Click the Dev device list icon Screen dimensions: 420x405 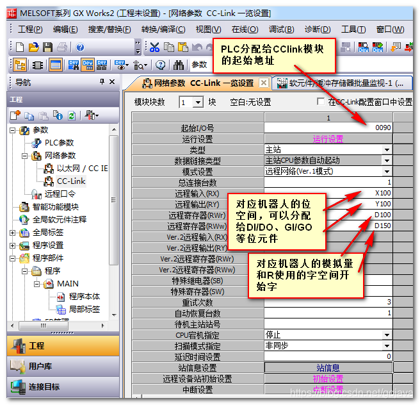coord(88,65)
